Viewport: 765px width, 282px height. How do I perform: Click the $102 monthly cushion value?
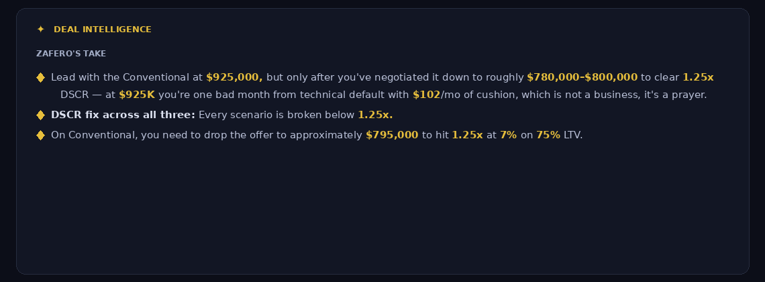point(426,95)
